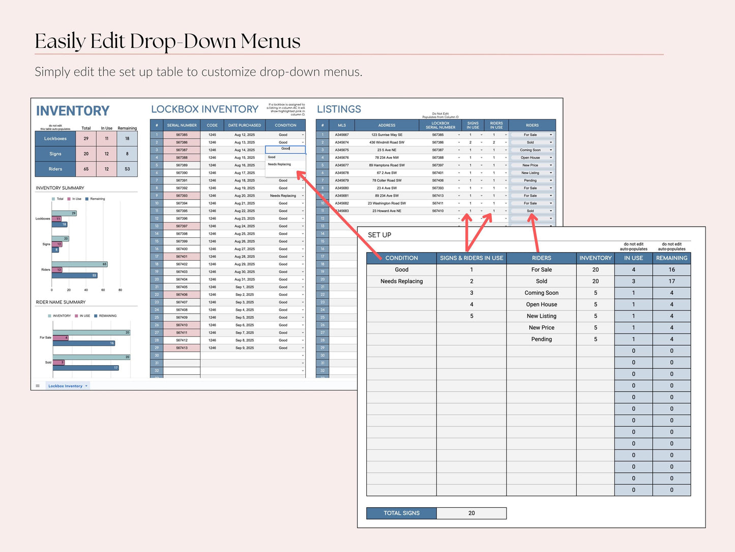Screen dimensions: 735x552
Task: Select the DATE PURCHASED column header
Action: [x=245, y=125]
